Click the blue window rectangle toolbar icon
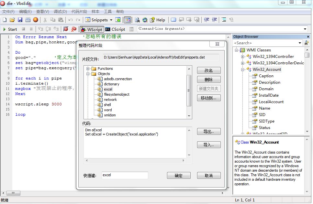 click(173, 20)
